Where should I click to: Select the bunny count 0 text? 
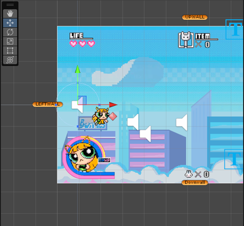tap(206, 174)
